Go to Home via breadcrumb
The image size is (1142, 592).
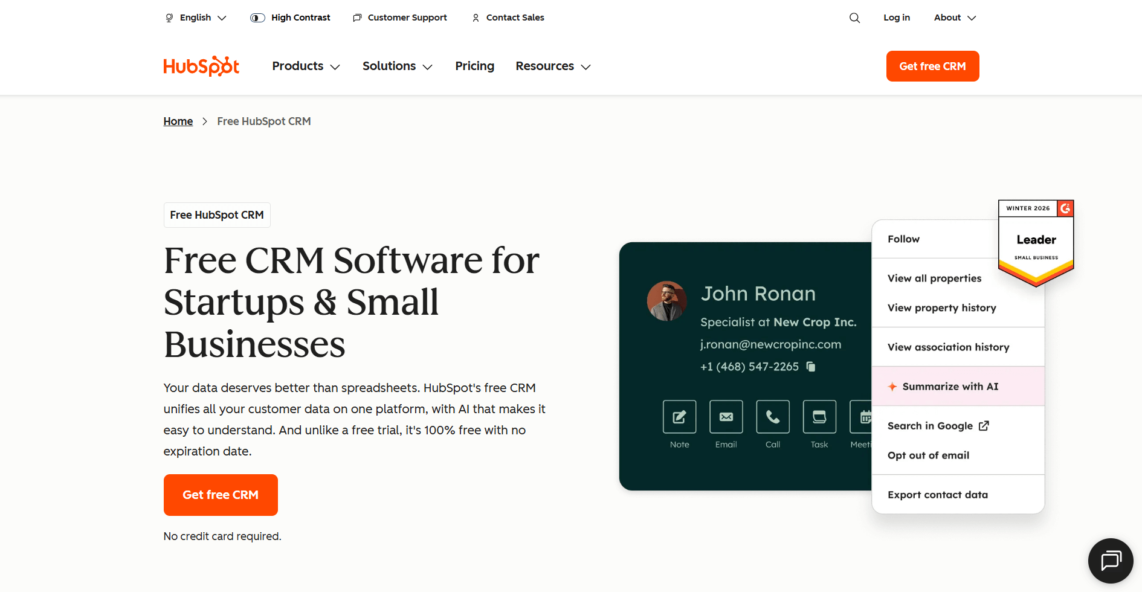tap(178, 121)
